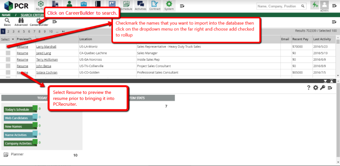Check the box for John Betsa
The image size is (340, 166).
[8, 66]
